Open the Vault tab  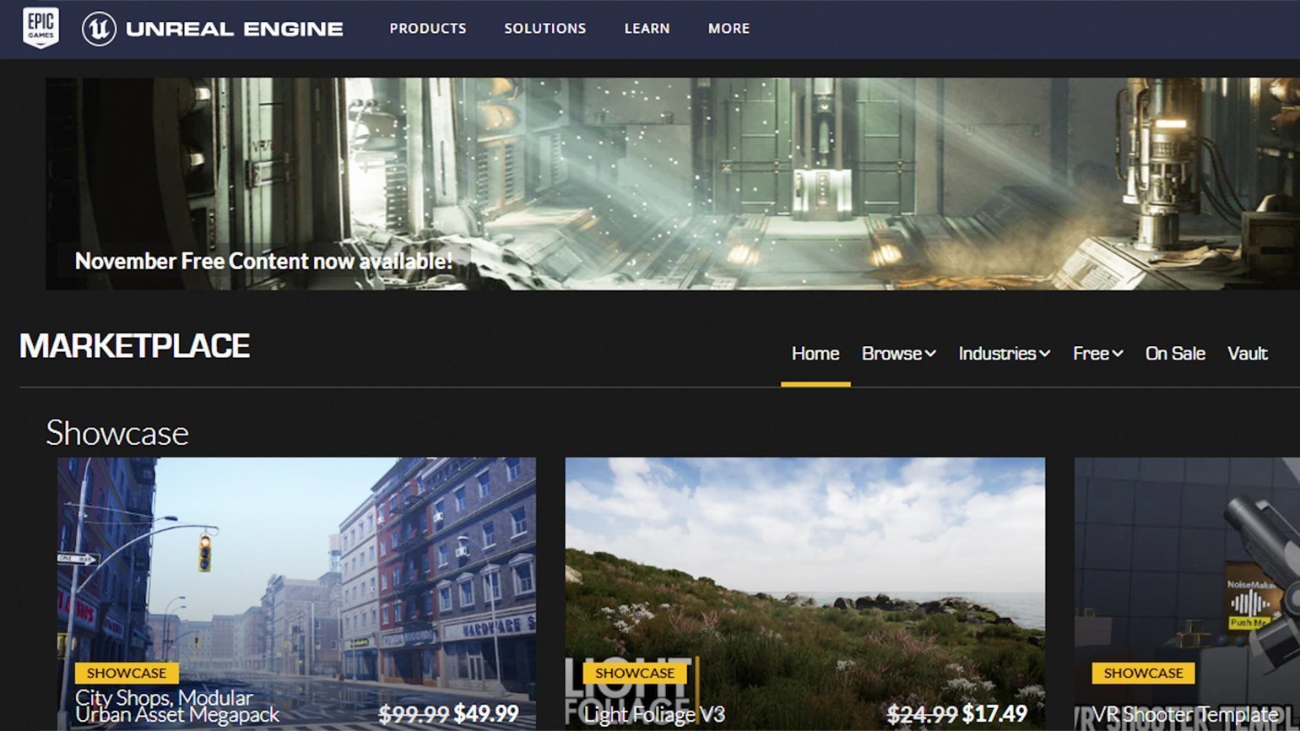(1248, 354)
